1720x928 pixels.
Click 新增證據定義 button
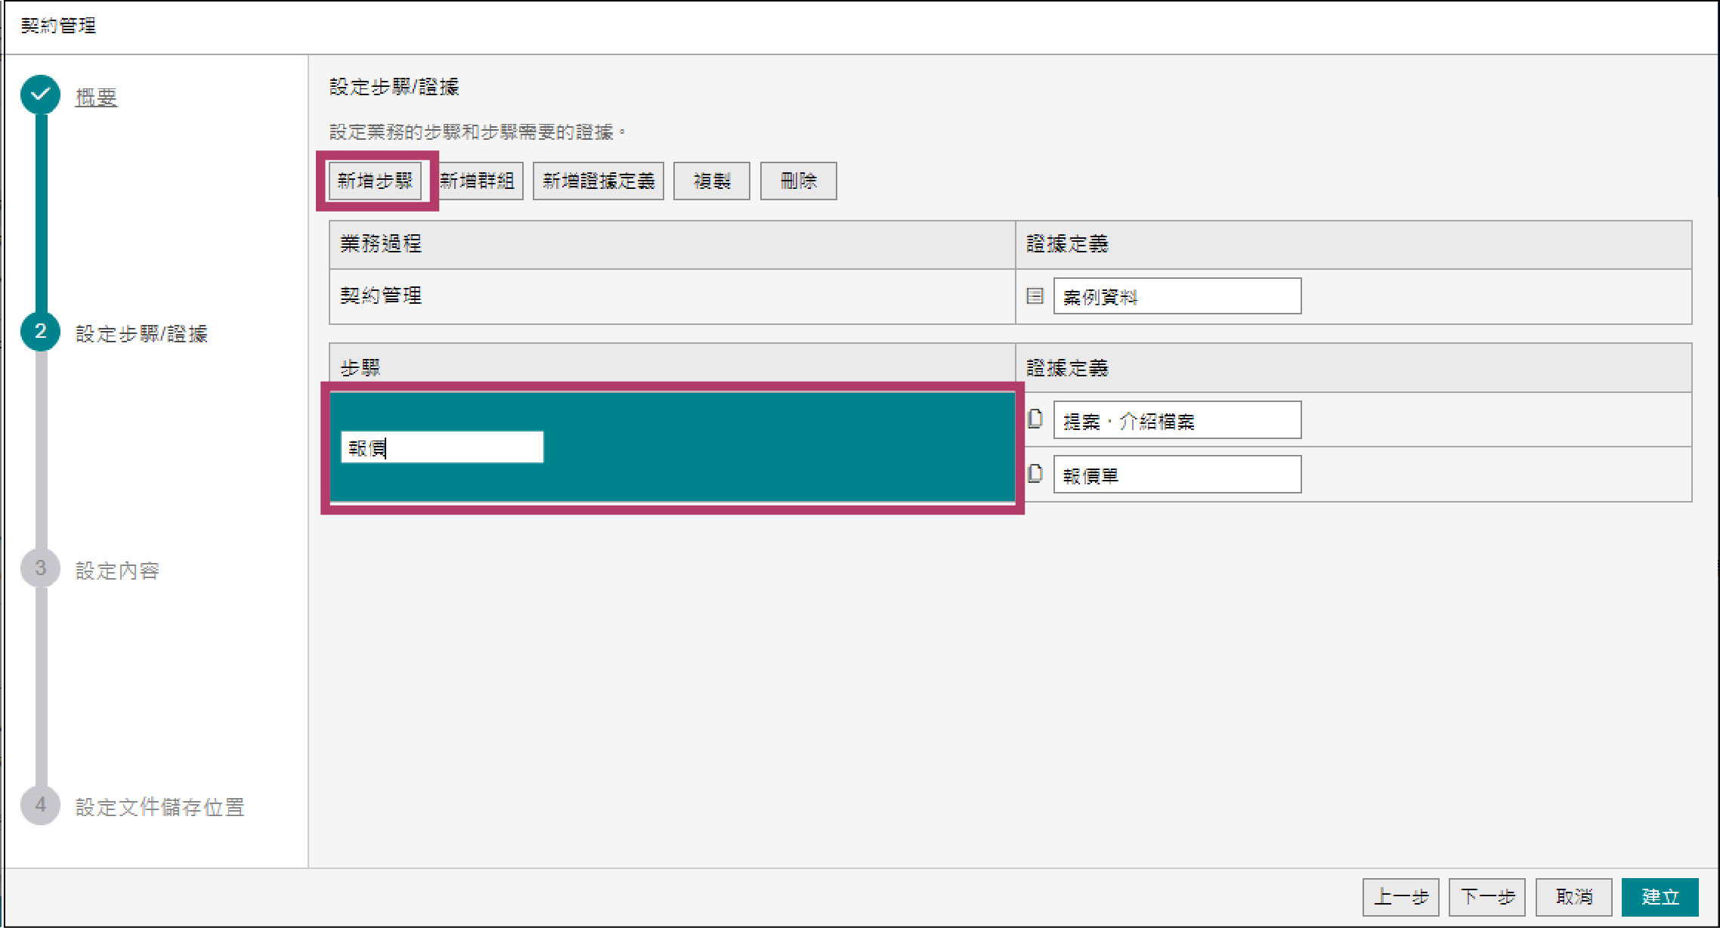pos(598,181)
